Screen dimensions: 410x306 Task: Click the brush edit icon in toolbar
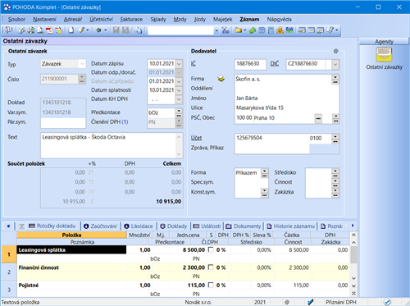tap(81, 30)
